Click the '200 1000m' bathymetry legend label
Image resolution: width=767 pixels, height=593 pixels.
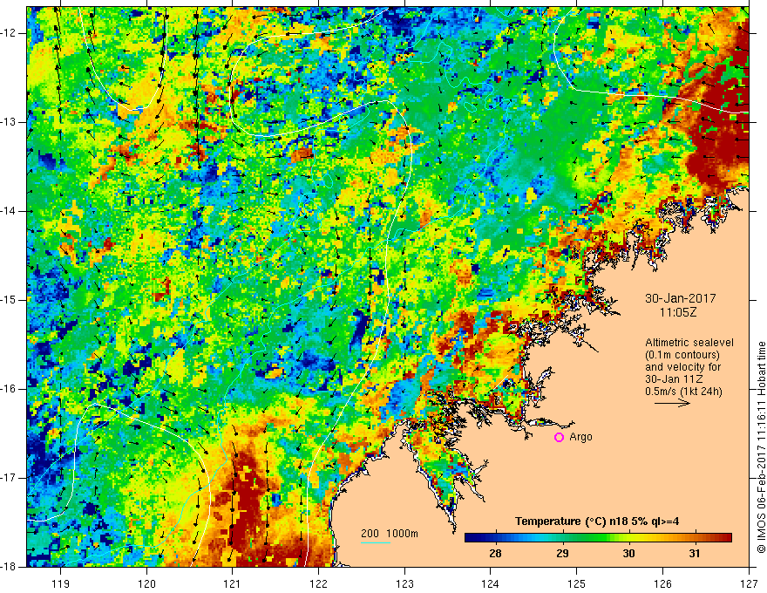[x=390, y=534]
